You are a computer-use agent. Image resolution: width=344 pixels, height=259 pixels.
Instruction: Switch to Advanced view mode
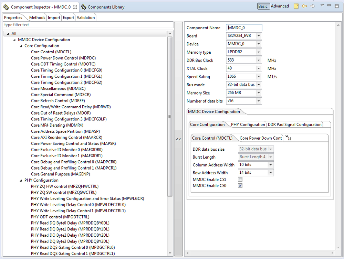tap(280, 6)
